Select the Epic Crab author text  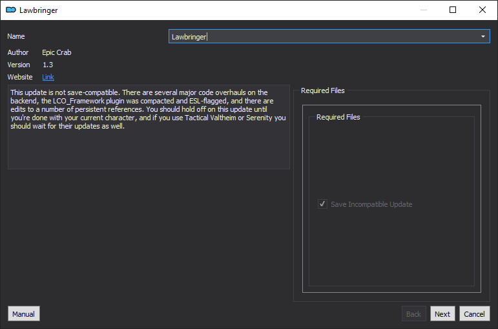click(57, 52)
